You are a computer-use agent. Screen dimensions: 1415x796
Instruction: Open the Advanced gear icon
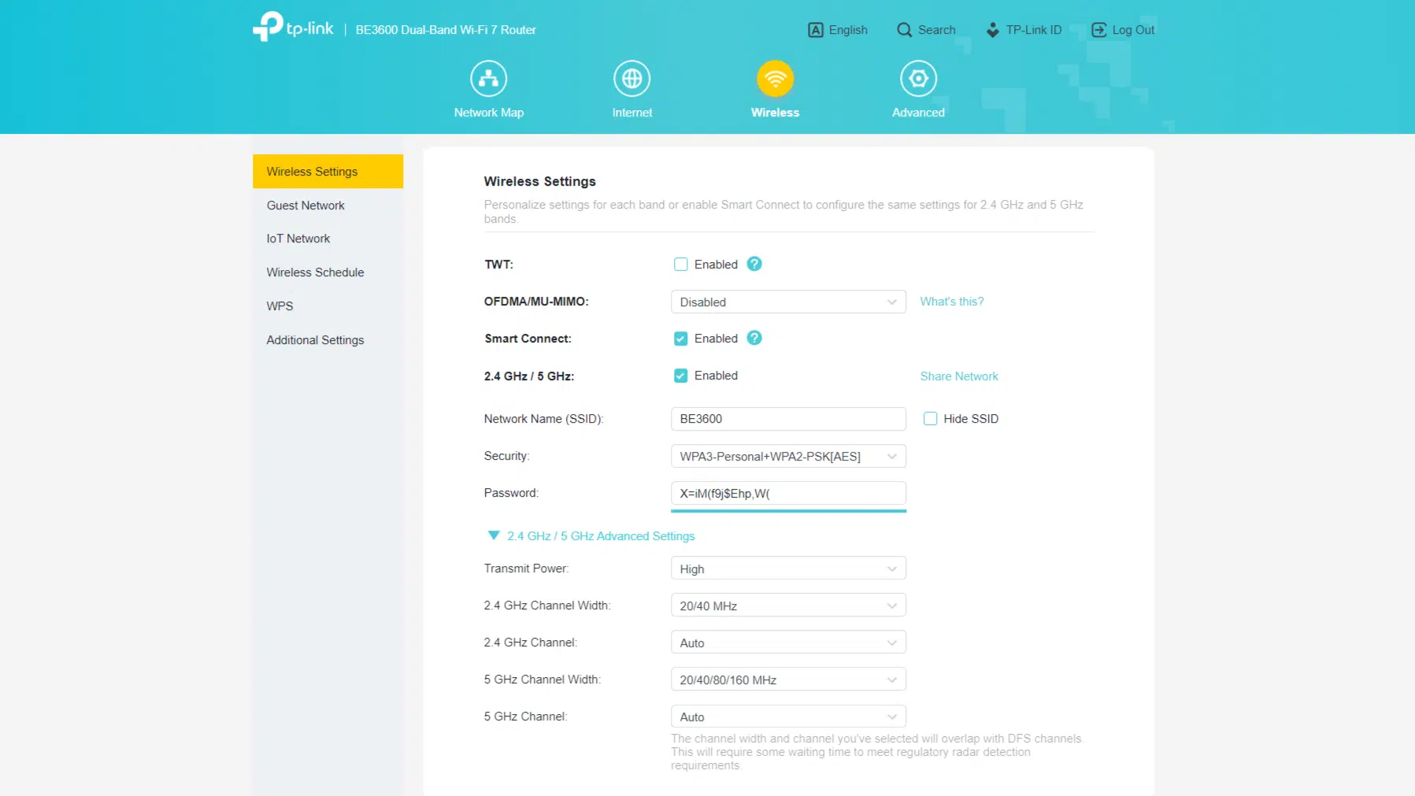[x=918, y=79]
